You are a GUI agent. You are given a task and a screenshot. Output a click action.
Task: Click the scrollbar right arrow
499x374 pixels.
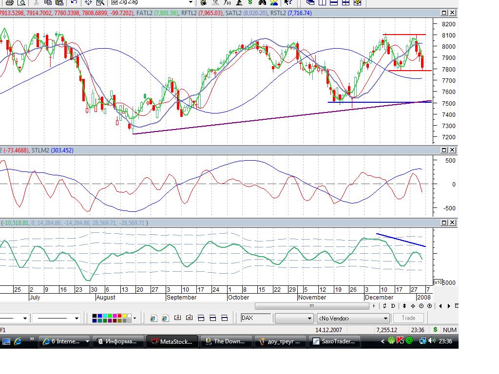point(374,306)
